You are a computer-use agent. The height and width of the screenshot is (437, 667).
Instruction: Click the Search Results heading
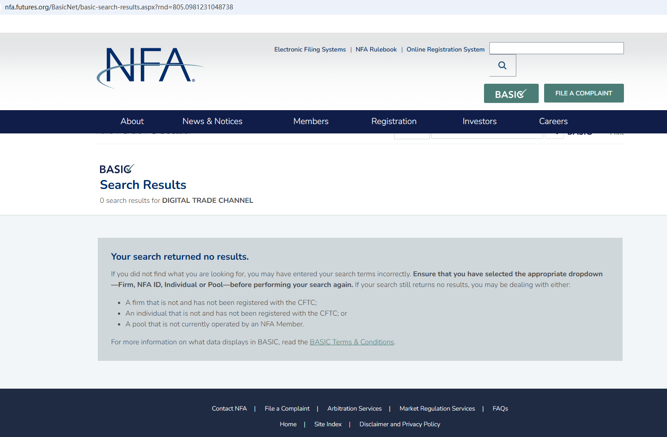143,185
